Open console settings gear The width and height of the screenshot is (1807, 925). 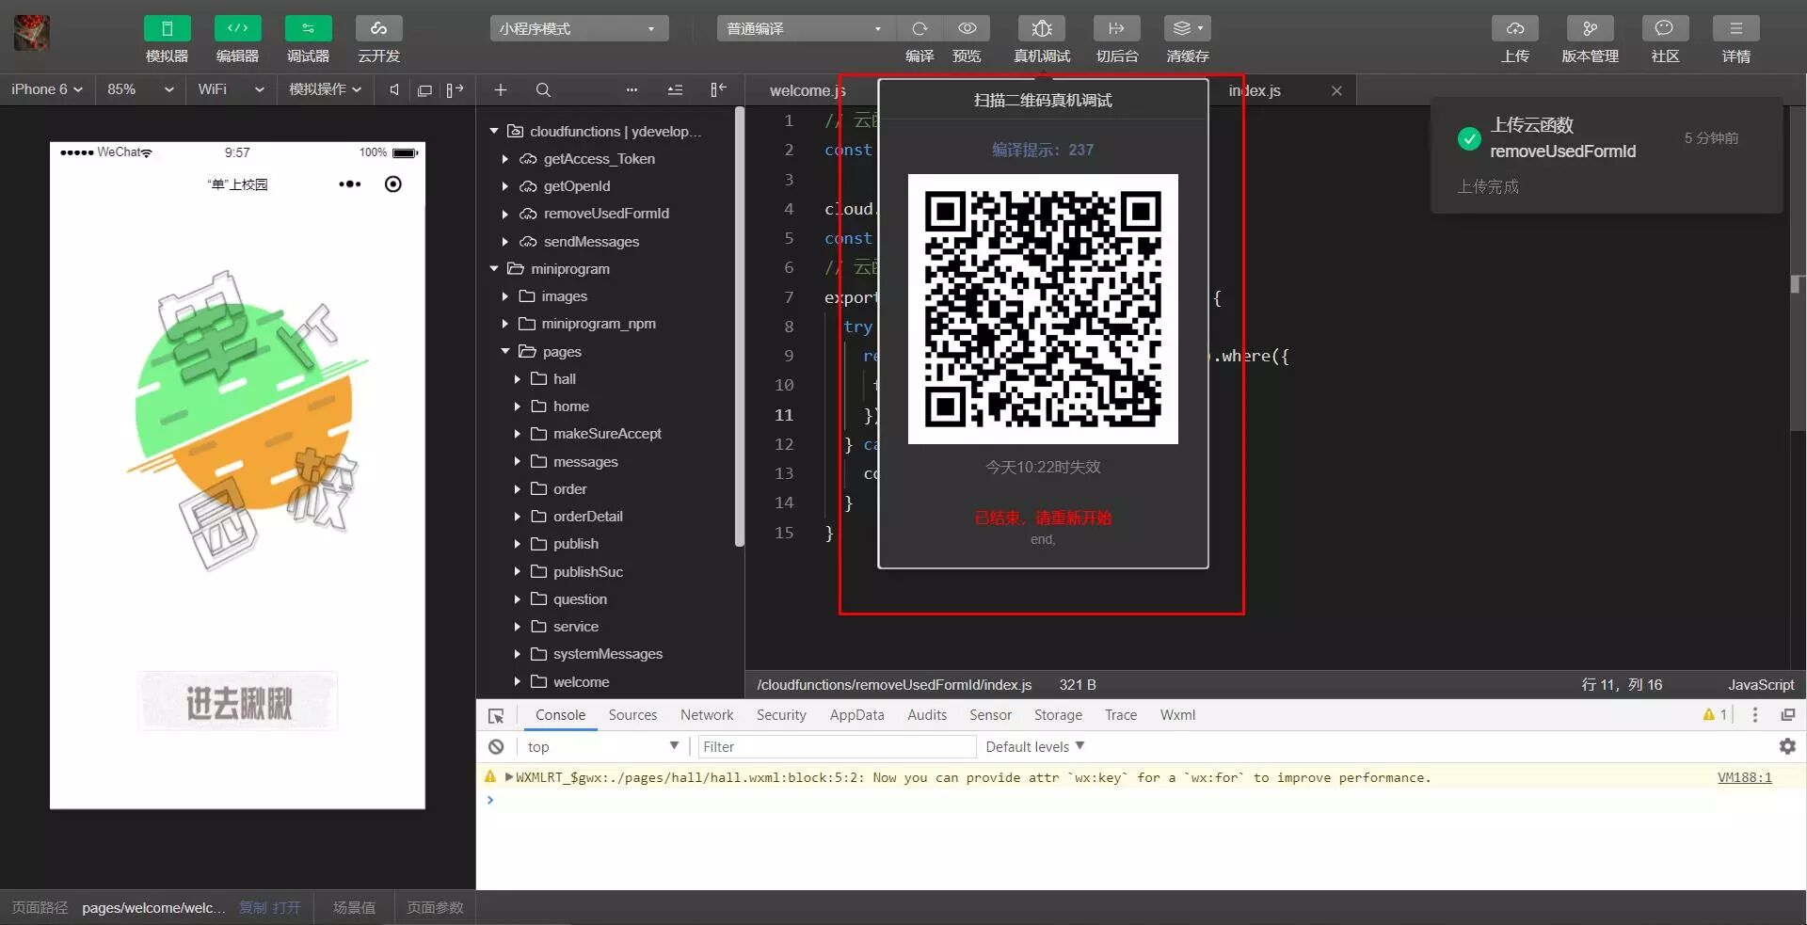1787,746
